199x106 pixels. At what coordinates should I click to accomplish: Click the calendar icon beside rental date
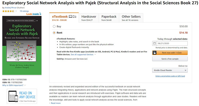[155, 43]
